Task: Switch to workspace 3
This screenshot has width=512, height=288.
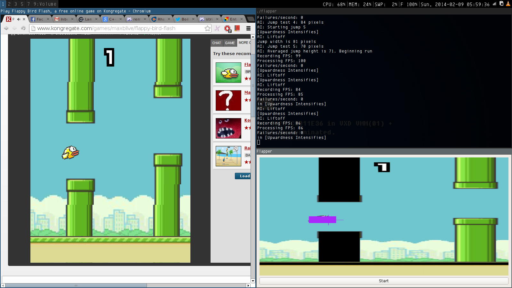Action: [x=15, y=4]
